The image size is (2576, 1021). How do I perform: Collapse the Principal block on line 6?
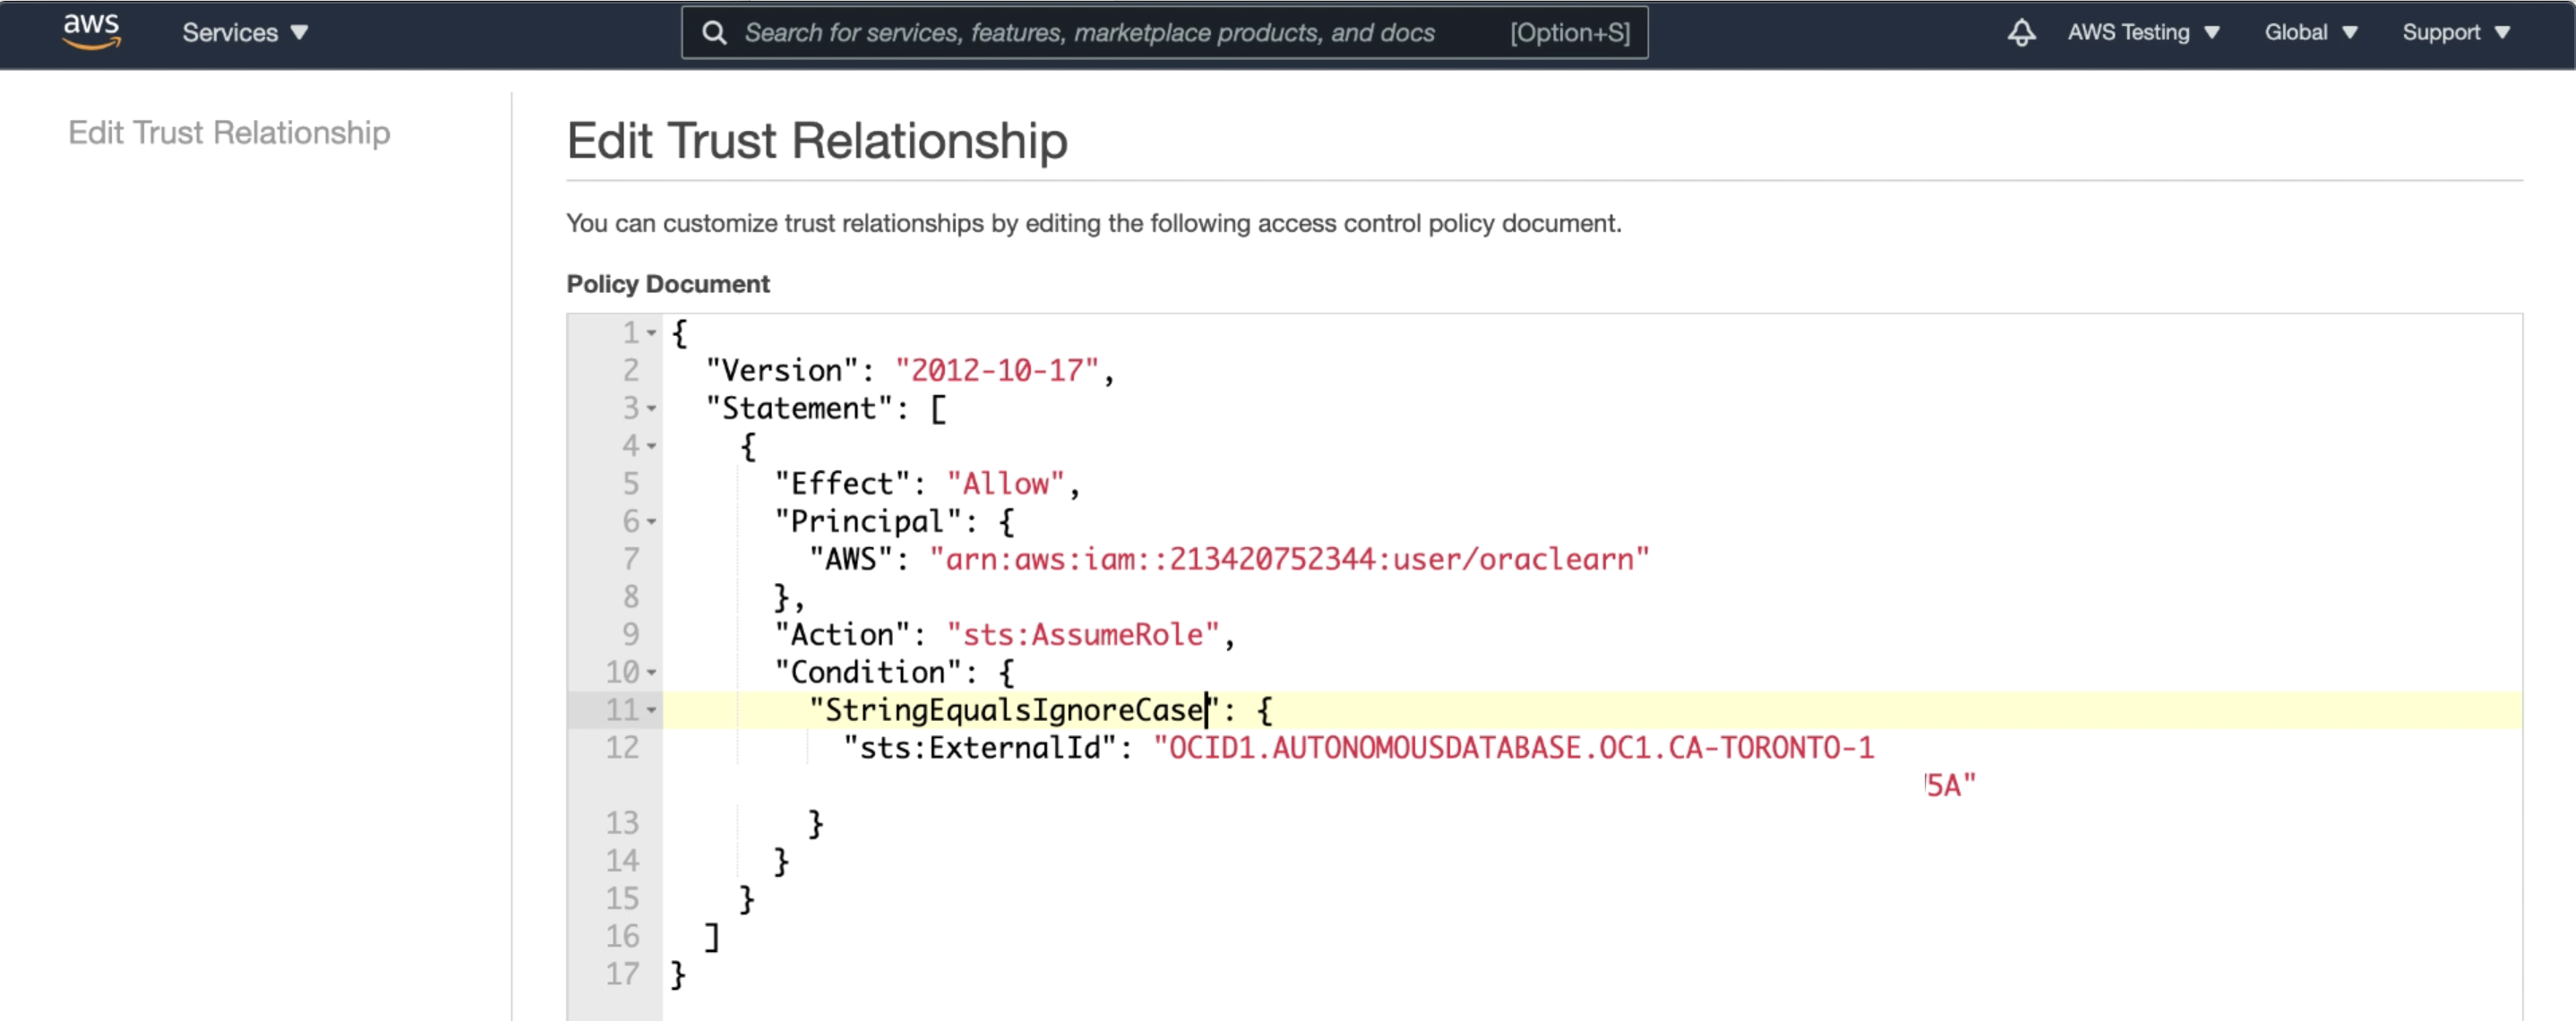[x=652, y=522]
